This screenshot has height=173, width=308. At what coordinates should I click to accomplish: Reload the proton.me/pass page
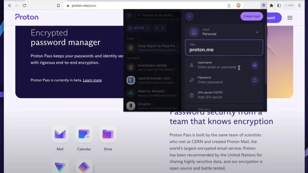pyautogui.click(x=24, y=5)
